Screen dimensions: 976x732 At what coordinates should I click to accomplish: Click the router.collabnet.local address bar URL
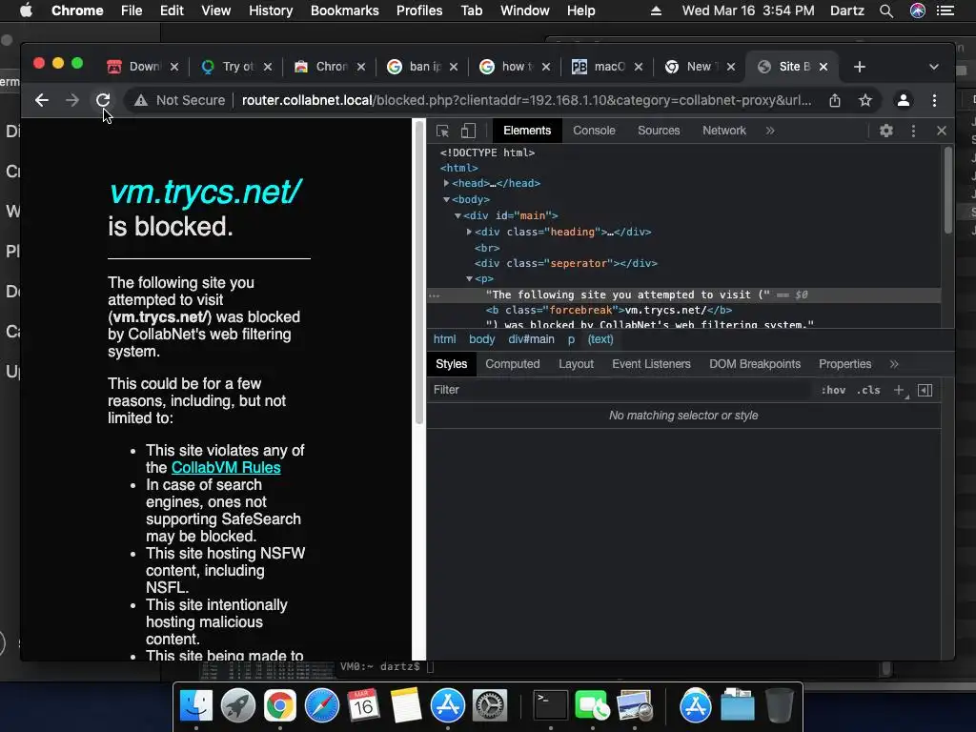526,100
